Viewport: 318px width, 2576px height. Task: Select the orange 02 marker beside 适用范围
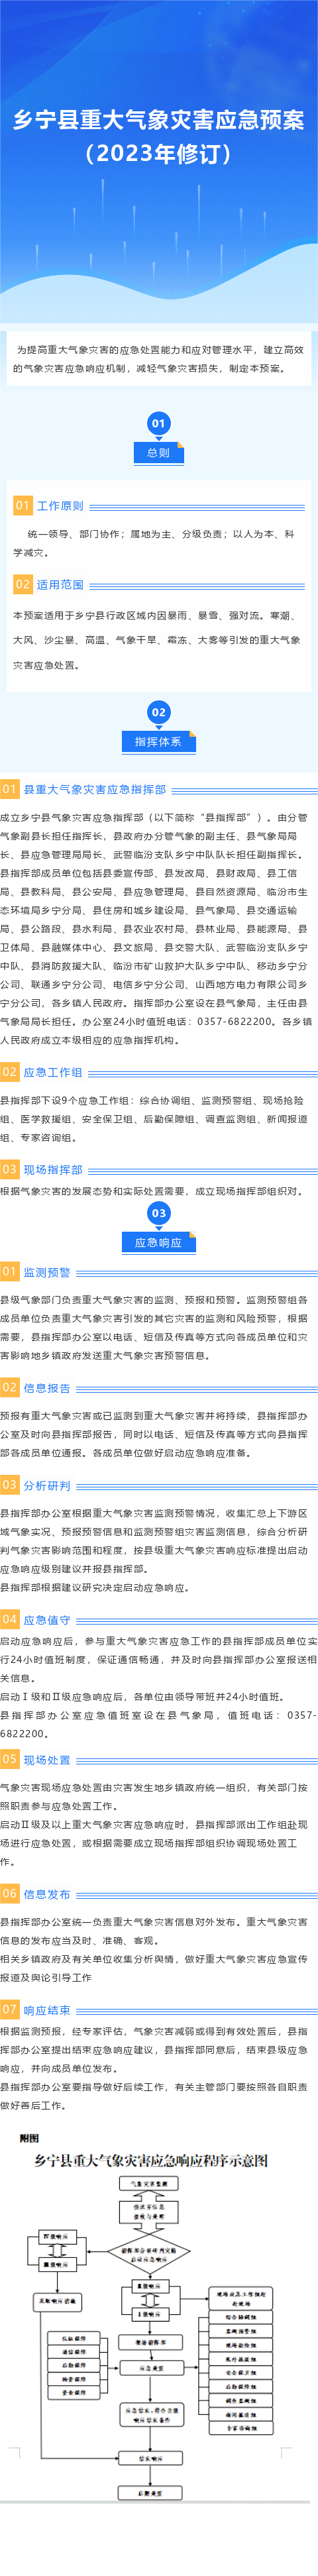[22, 584]
